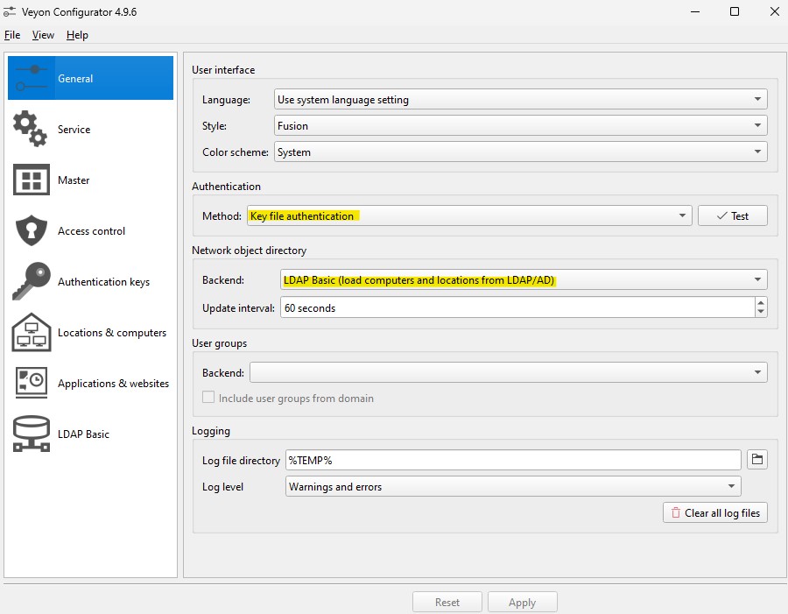
Task: Open the Language dropdown
Action: (521, 99)
